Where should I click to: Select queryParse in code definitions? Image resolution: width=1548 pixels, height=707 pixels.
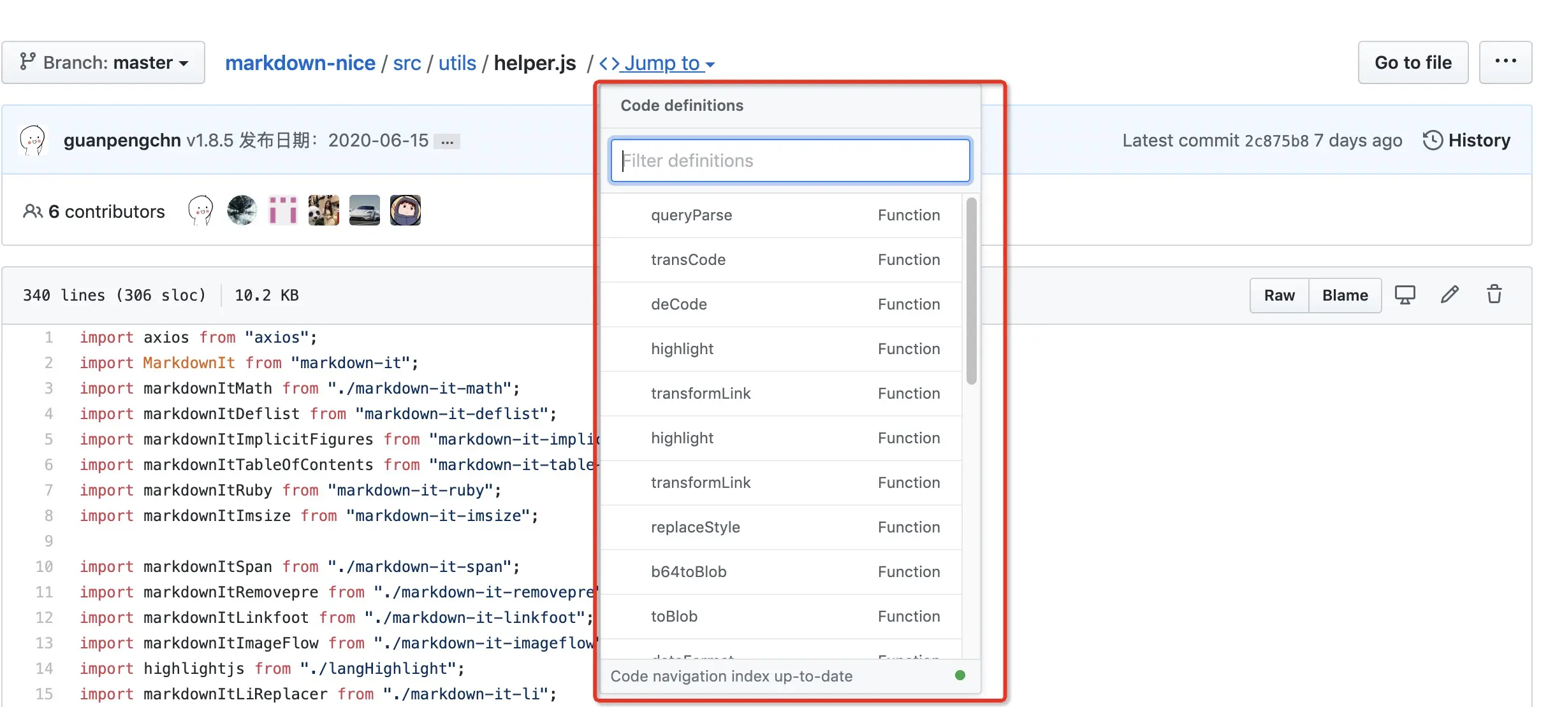click(x=691, y=215)
